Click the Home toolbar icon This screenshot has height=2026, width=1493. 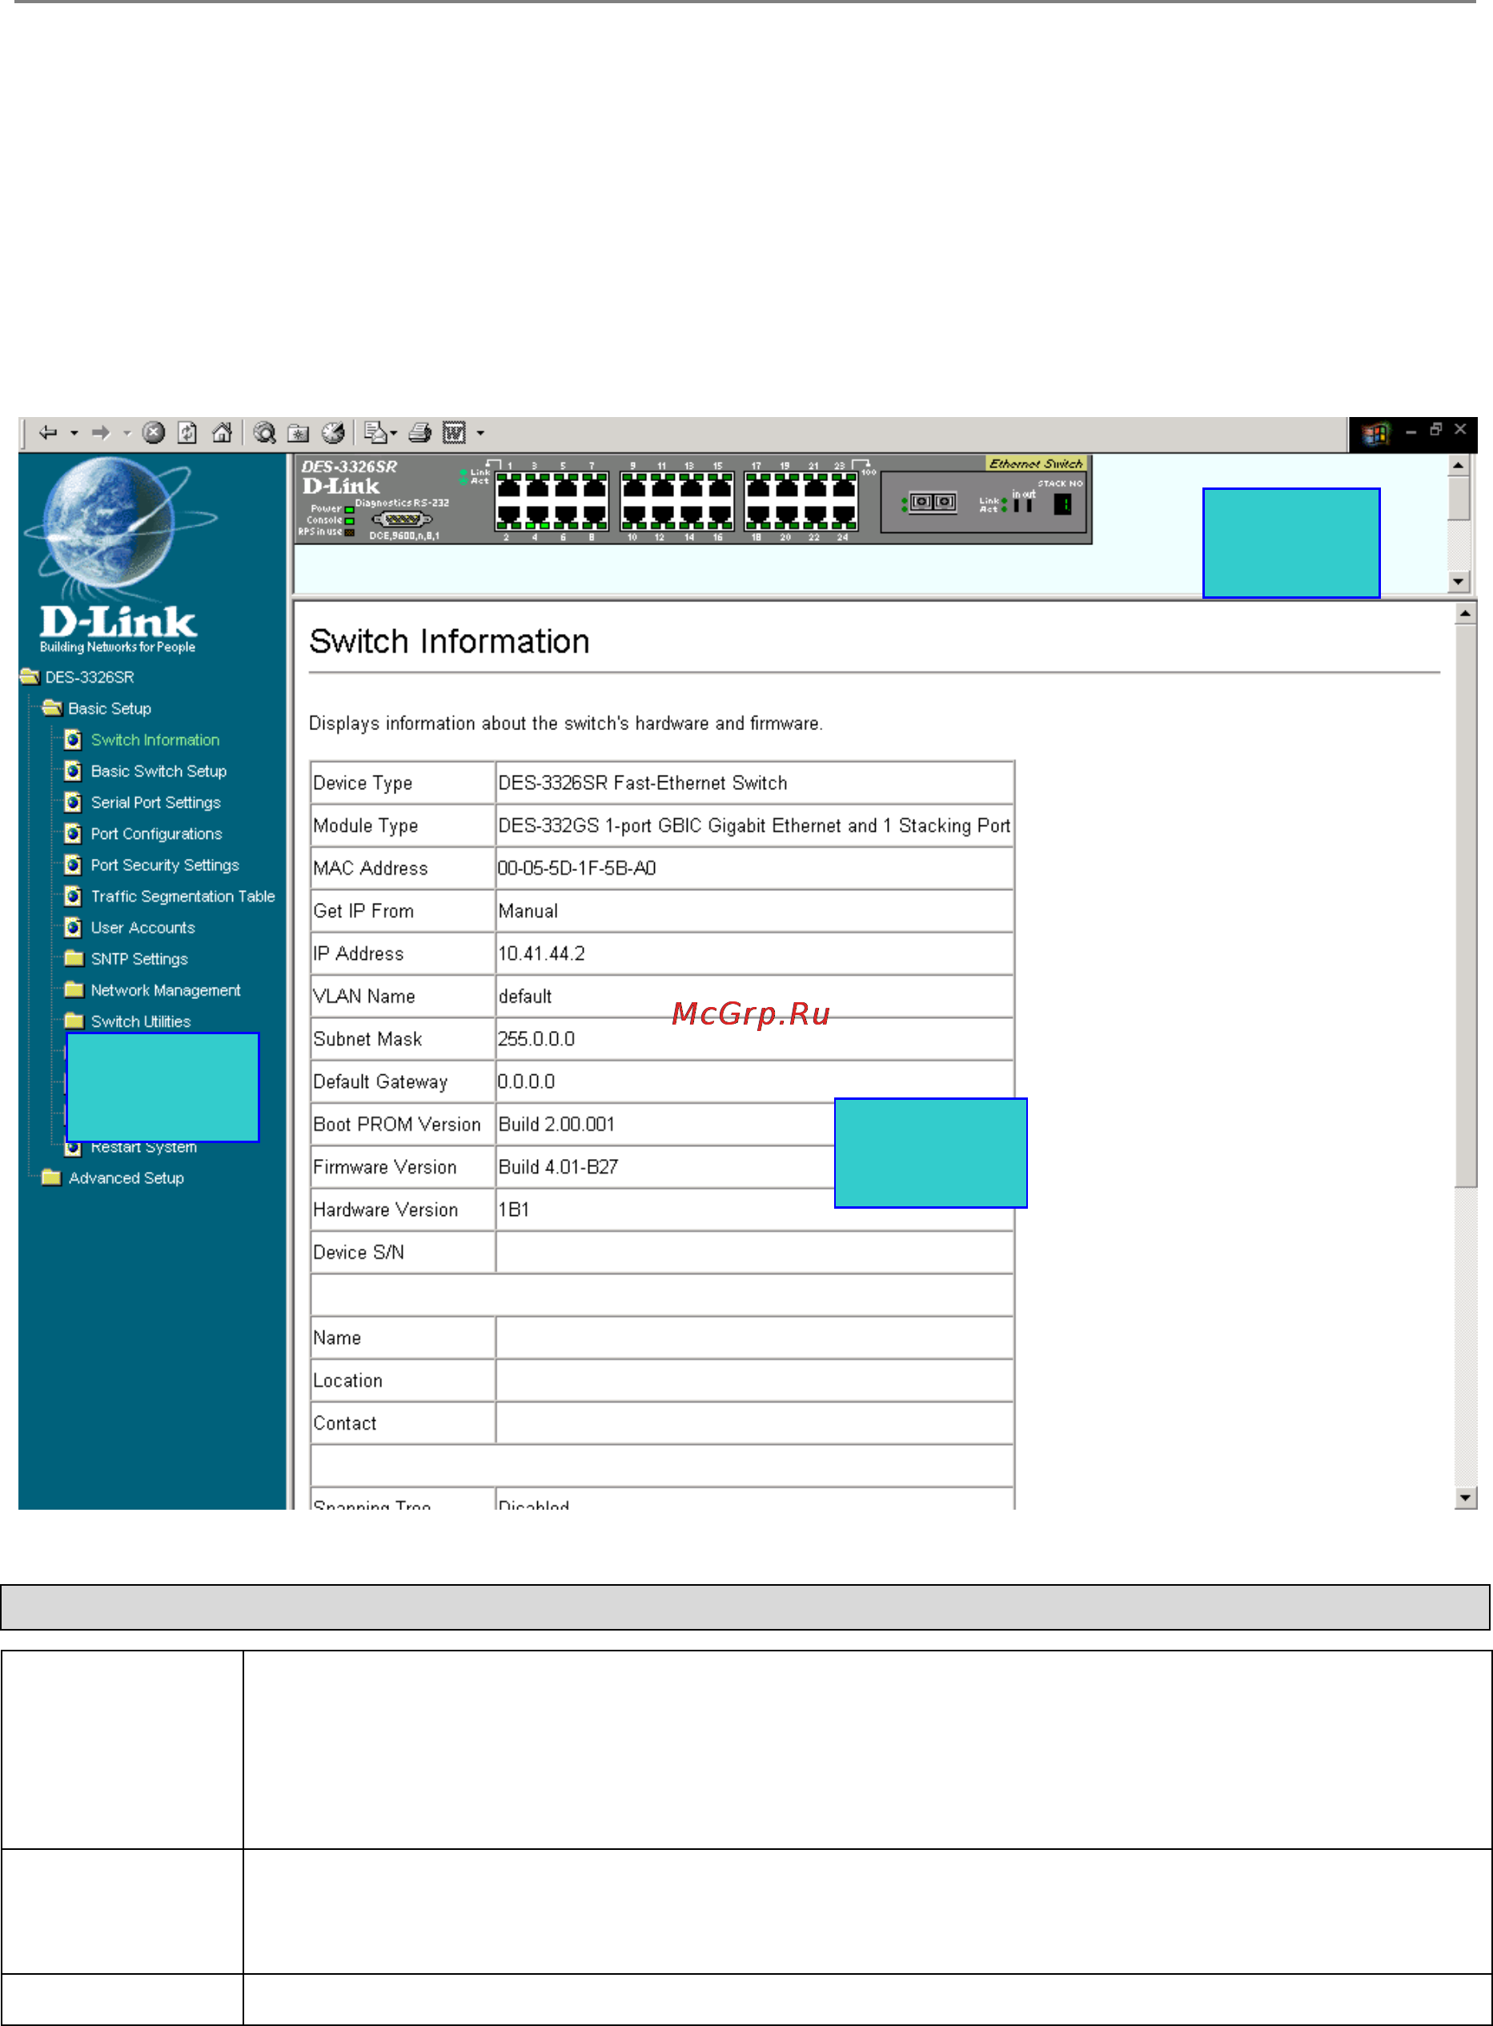pyautogui.click(x=222, y=433)
